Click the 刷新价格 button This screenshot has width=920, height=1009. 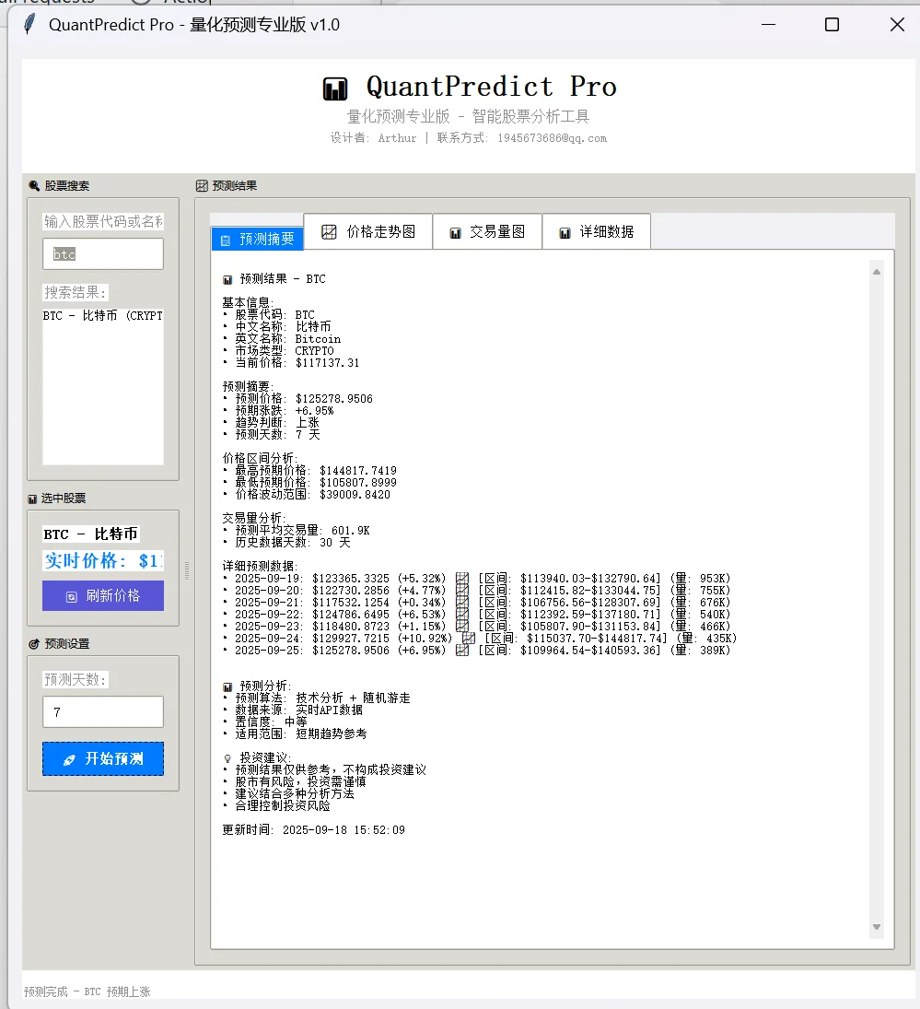(103, 596)
